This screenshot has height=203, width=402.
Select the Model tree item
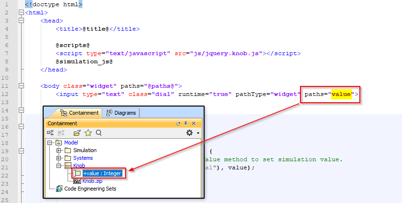71,143
